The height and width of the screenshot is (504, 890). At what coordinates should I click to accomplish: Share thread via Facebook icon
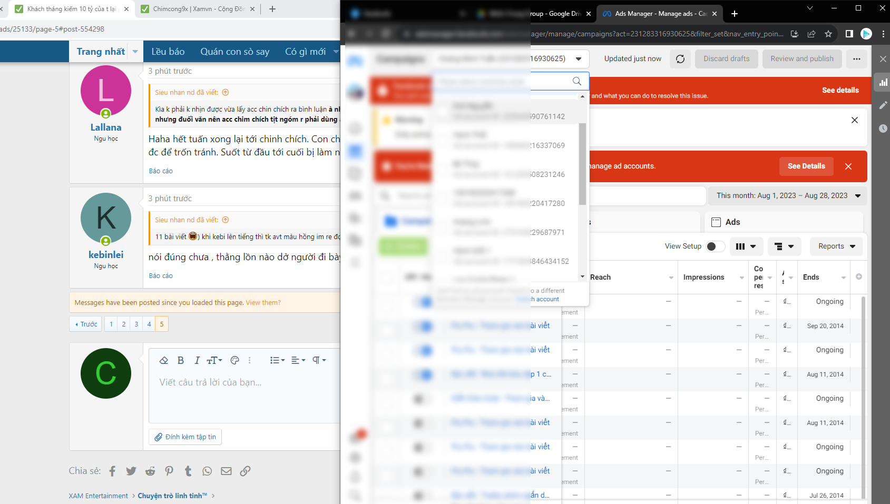(112, 471)
